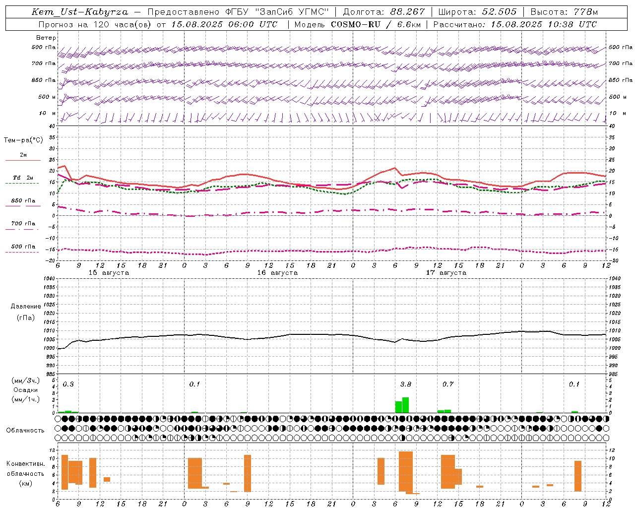Click the (мм/3ч.) precipitation unit label
The height and width of the screenshot is (508, 635).
pyautogui.click(x=26, y=381)
